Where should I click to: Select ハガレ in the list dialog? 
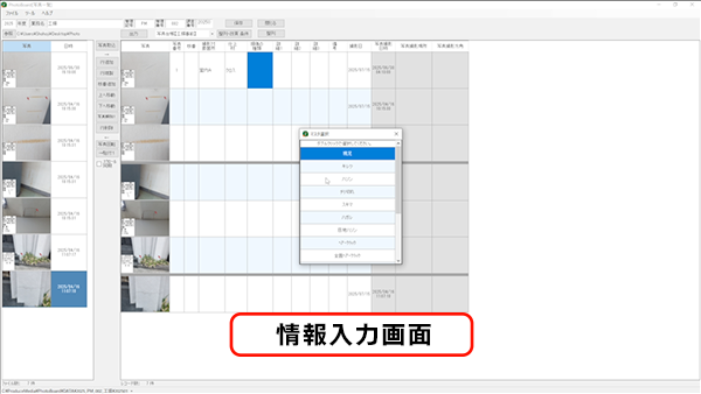(347, 217)
